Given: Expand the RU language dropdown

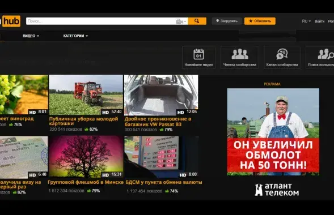Looking at the screenshot, I should (x=306, y=21).
